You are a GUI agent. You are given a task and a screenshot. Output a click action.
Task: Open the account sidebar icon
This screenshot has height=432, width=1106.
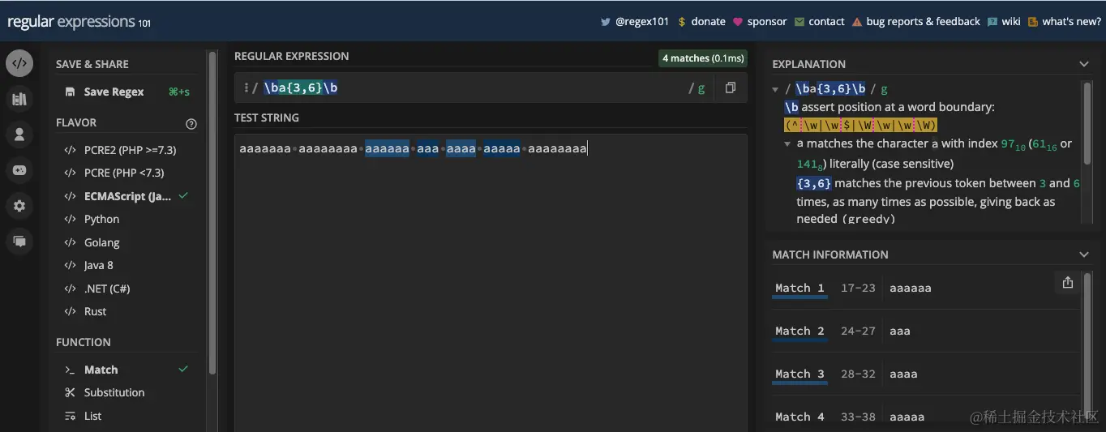[19, 135]
